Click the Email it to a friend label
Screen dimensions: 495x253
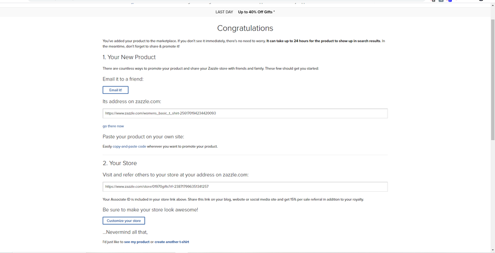click(123, 79)
